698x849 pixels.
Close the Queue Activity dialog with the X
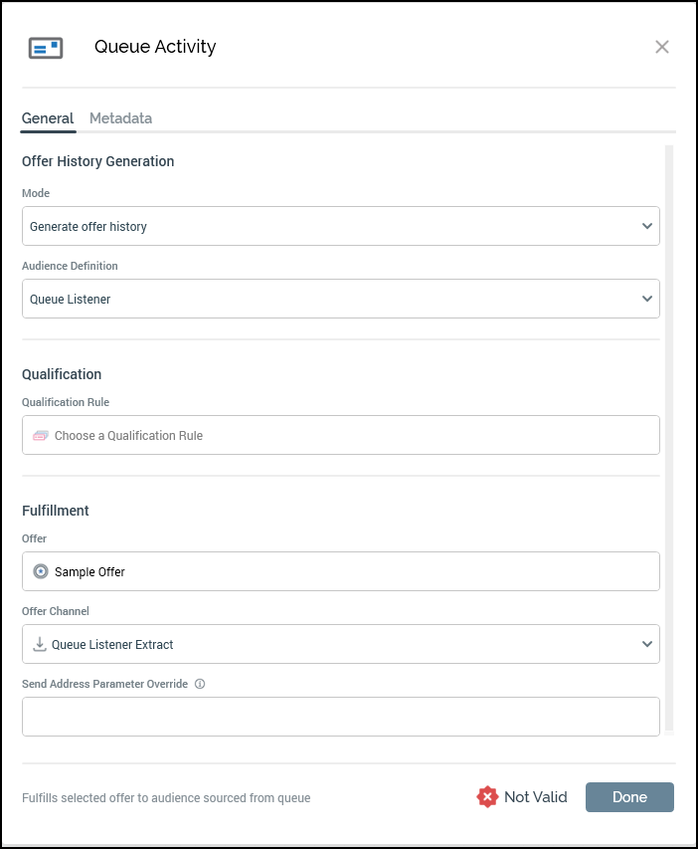[661, 46]
